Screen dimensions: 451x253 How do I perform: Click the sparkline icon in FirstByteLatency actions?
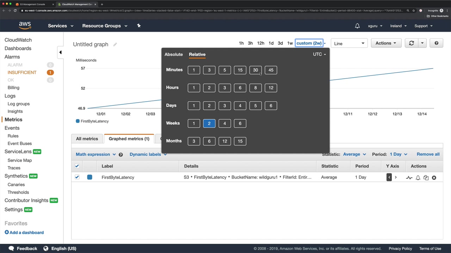tap(409, 178)
